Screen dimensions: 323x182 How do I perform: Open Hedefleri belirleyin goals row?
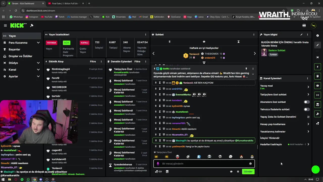(x=285, y=144)
